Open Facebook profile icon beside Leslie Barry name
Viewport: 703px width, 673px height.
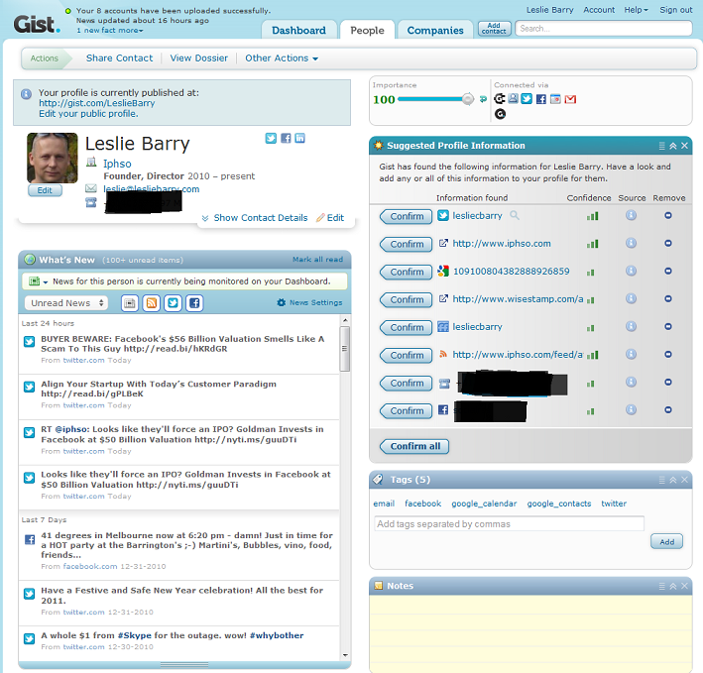pyautogui.click(x=286, y=138)
